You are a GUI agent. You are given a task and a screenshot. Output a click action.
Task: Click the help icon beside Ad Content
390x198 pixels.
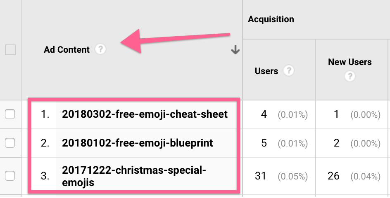[x=100, y=50]
